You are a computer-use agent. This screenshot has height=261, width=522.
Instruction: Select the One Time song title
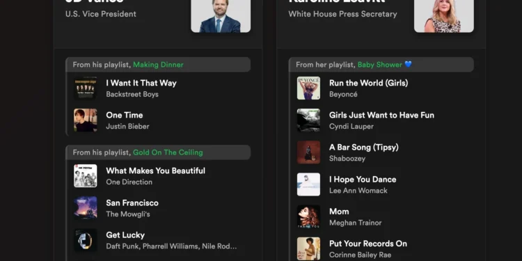[125, 115]
